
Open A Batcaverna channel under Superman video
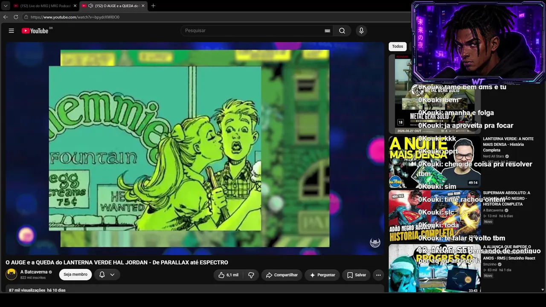click(493, 211)
